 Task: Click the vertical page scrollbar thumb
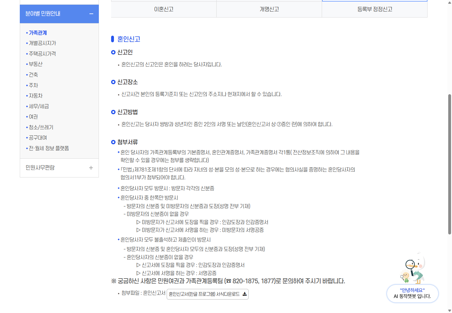tap(449, 164)
